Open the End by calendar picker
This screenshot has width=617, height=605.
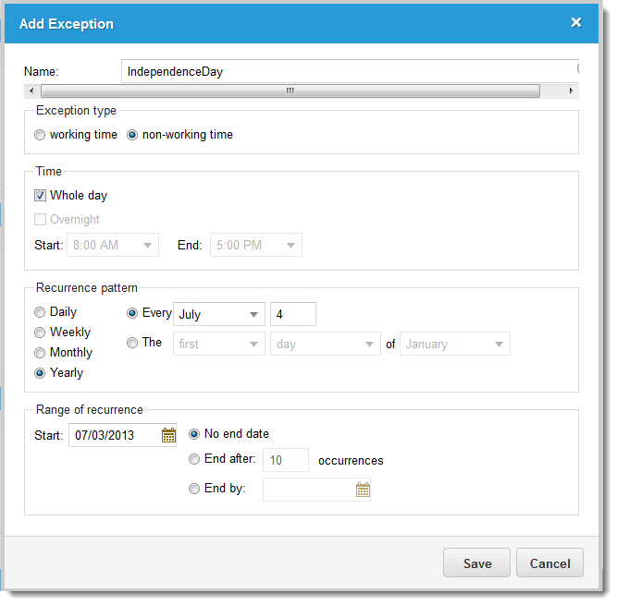pyautogui.click(x=363, y=490)
